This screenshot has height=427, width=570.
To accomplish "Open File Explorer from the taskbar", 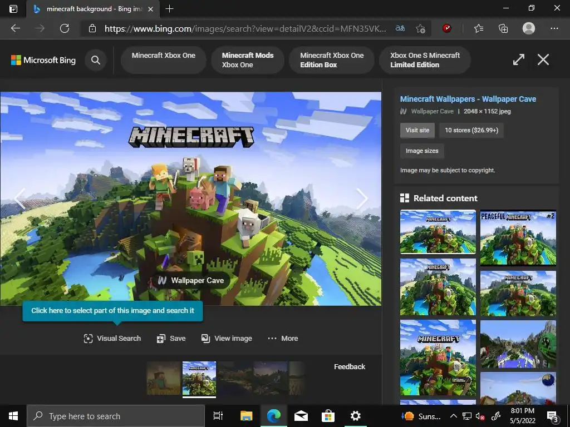I will pyautogui.click(x=246, y=416).
